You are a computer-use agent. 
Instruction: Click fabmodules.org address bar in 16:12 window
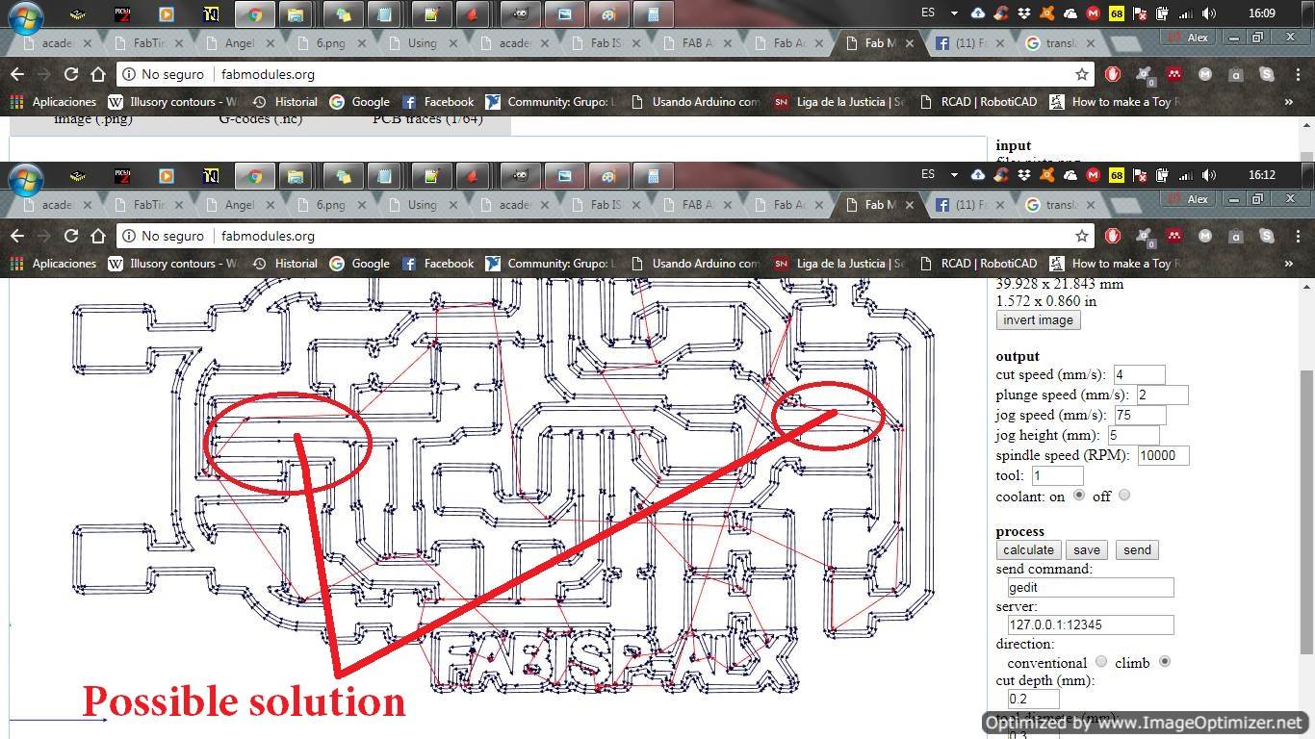click(x=606, y=236)
